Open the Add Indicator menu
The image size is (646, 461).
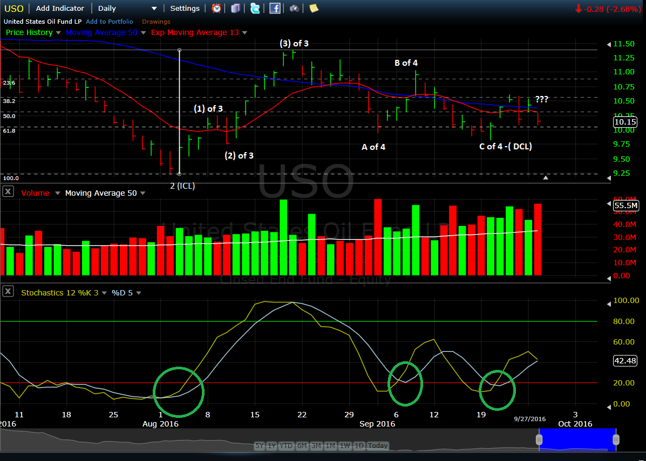tap(60, 8)
